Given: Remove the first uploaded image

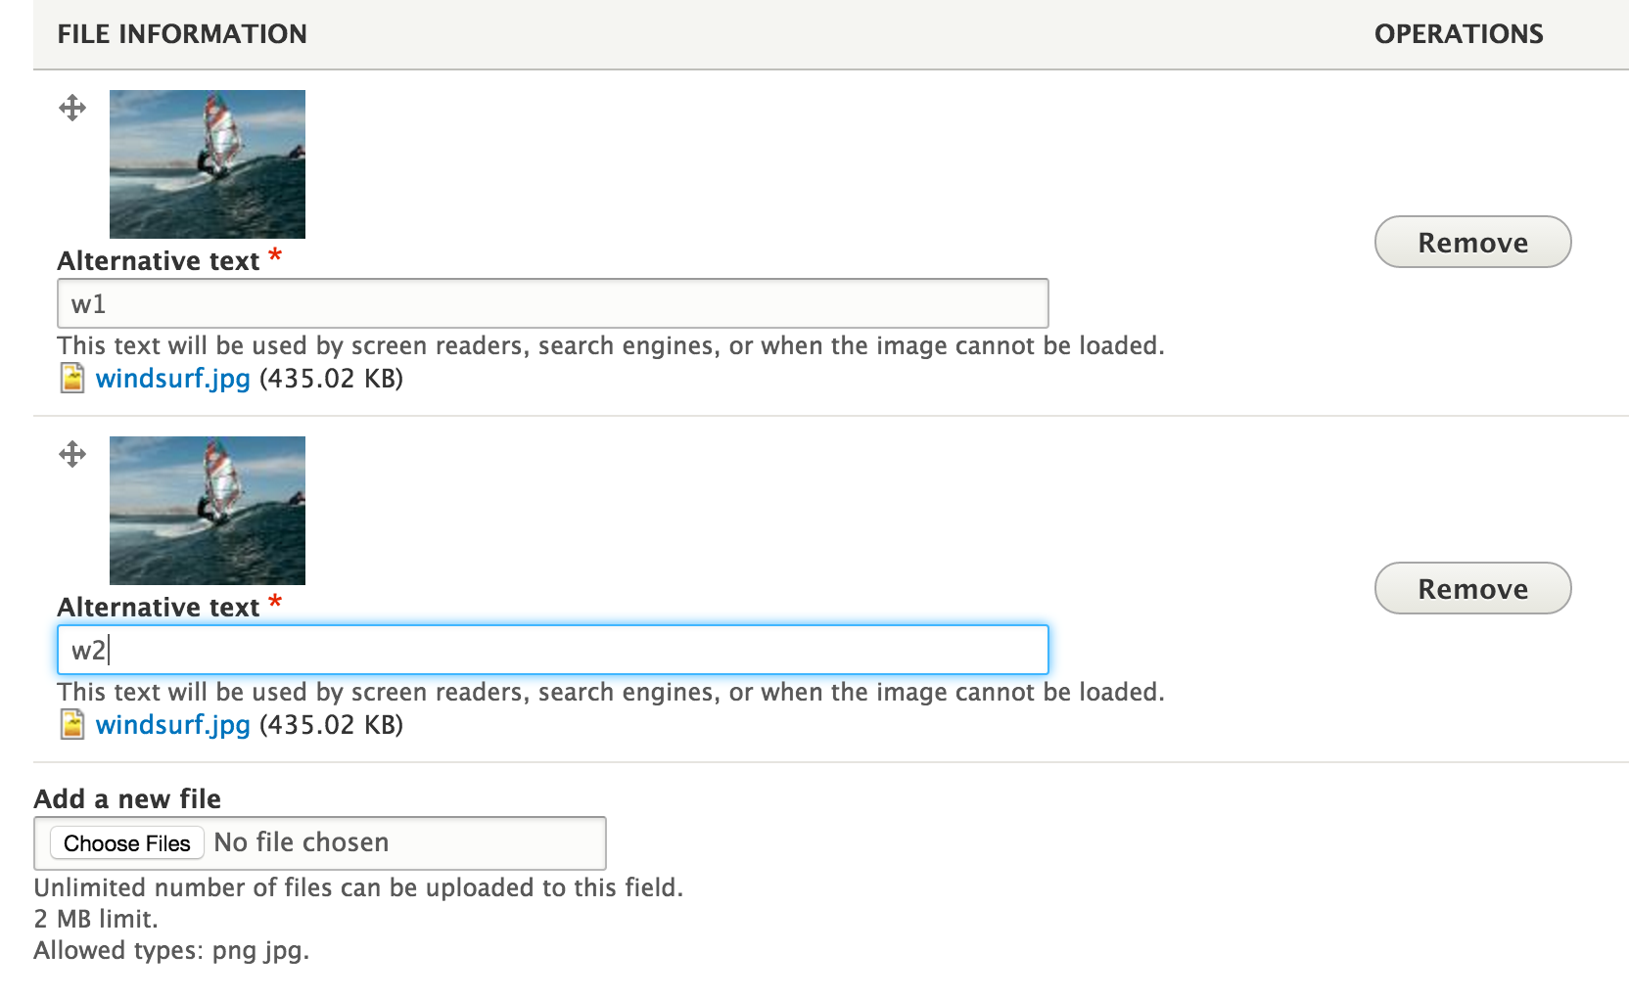Looking at the screenshot, I should point(1472,242).
